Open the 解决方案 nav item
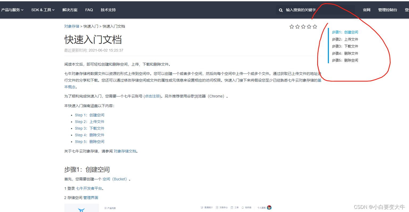This screenshot has height=212, width=409. point(70,10)
